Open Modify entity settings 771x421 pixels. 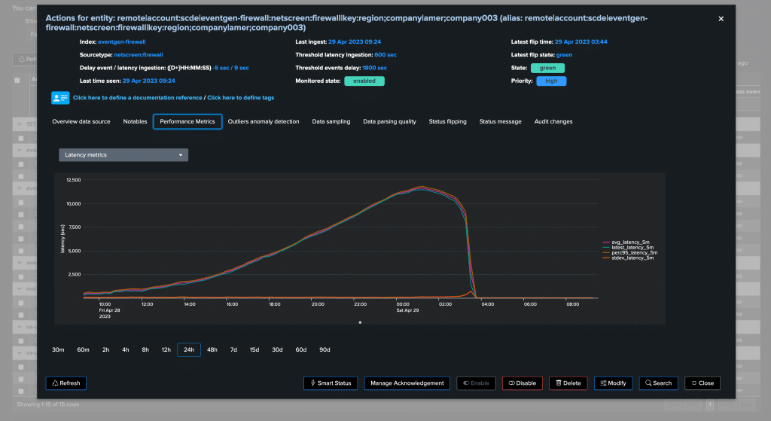pyautogui.click(x=613, y=383)
